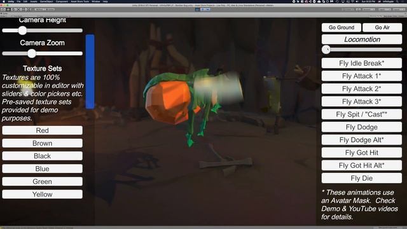Play the Fly Got Hit animation
Viewport: 407px width, 229px height.
coord(362,153)
